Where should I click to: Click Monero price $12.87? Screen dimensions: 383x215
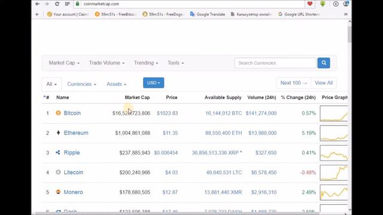click(x=170, y=192)
